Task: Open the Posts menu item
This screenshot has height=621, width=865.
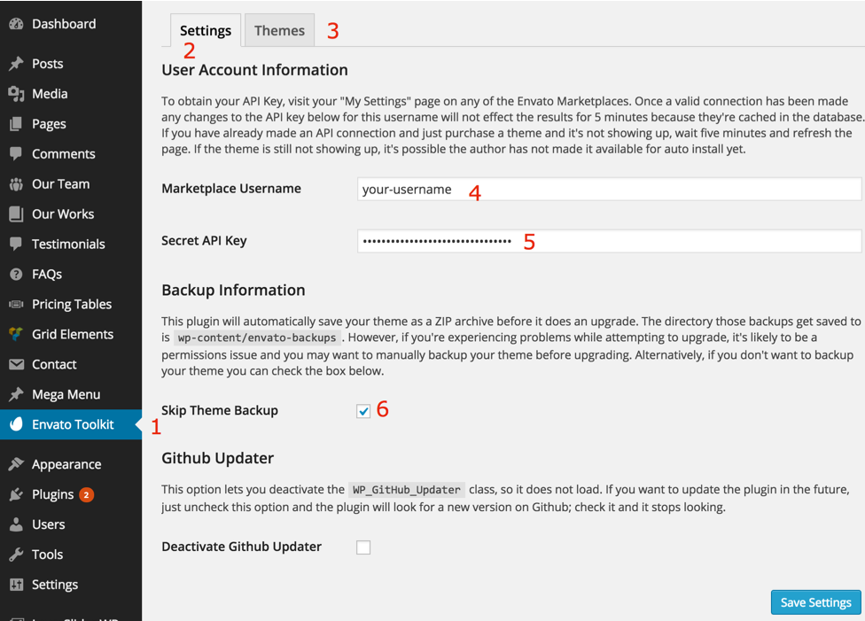Action: (71, 64)
